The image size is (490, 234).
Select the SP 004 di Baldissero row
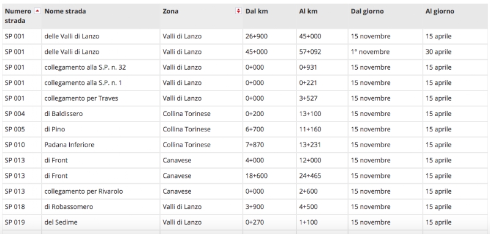(x=245, y=114)
